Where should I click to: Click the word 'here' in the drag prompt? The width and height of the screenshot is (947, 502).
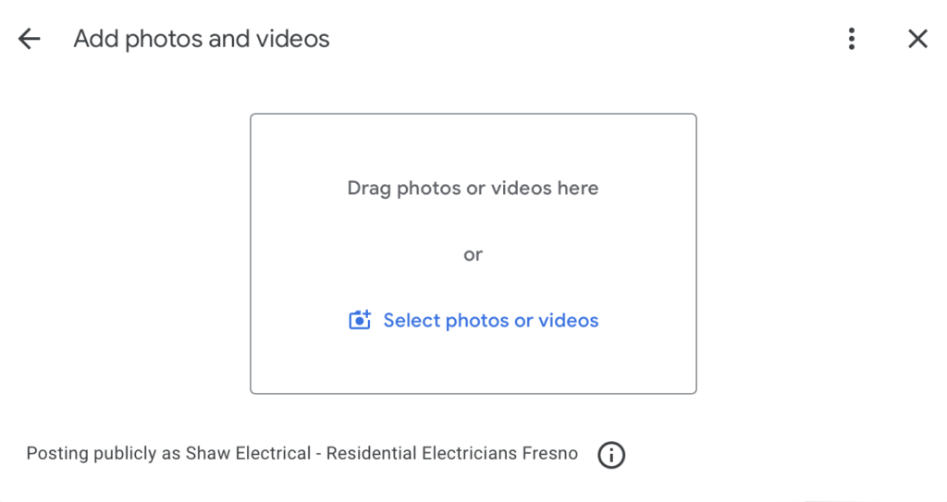578,189
